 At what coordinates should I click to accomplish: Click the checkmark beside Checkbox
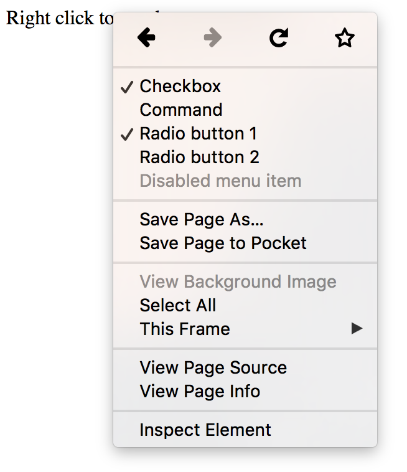tap(127, 87)
